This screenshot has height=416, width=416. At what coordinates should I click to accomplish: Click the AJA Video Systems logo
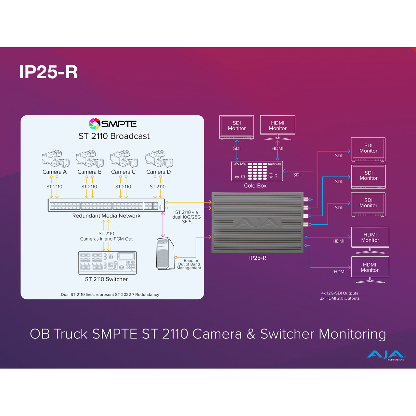coord(386,355)
